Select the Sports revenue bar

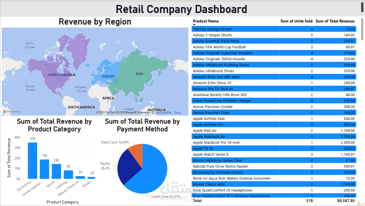click(x=56, y=171)
